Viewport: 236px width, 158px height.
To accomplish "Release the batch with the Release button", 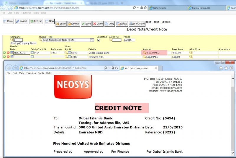I will tap(73, 24).
